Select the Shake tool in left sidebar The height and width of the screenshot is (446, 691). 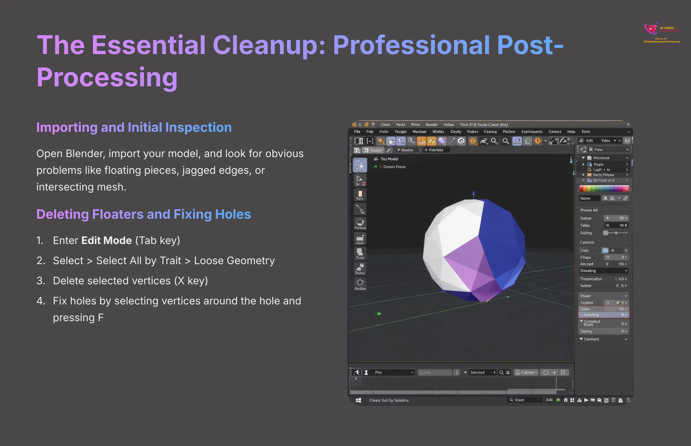[x=360, y=269]
